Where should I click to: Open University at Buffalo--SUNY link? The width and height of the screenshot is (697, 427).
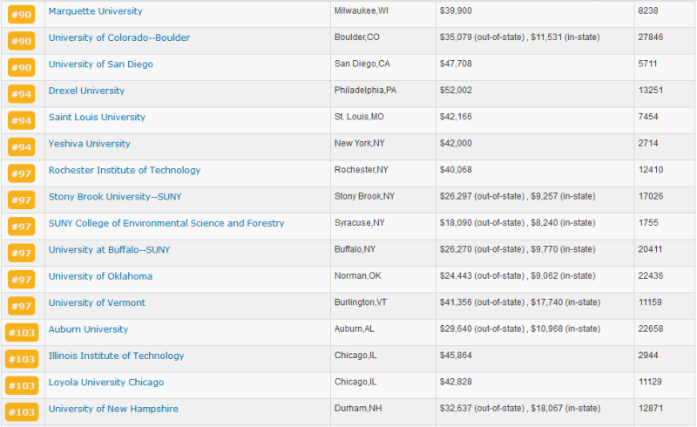(x=110, y=249)
